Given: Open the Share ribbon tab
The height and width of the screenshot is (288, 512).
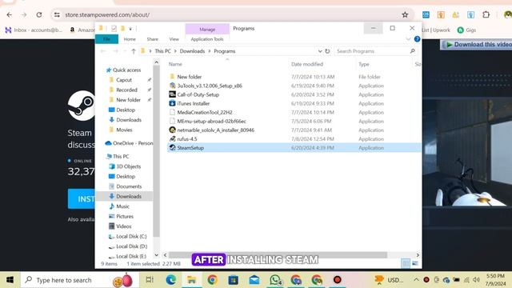Looking at the screenshot, I should pyautogui.click(x=153, y=39).
